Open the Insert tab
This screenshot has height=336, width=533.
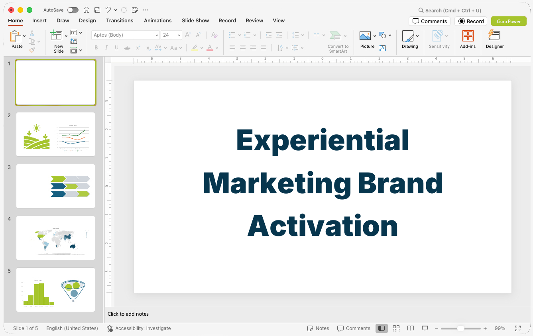pos(39,21)
